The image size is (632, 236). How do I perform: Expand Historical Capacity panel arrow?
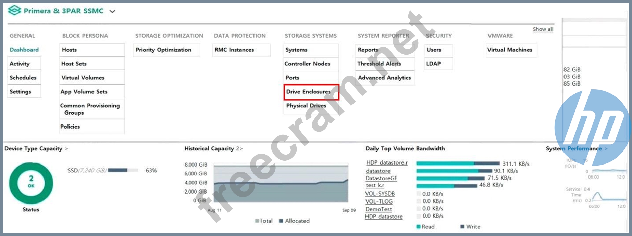coord(241,149)
